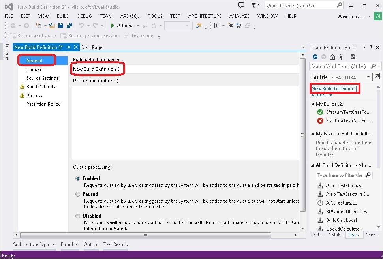Open the Toolbox side panel

coord(7,52)
